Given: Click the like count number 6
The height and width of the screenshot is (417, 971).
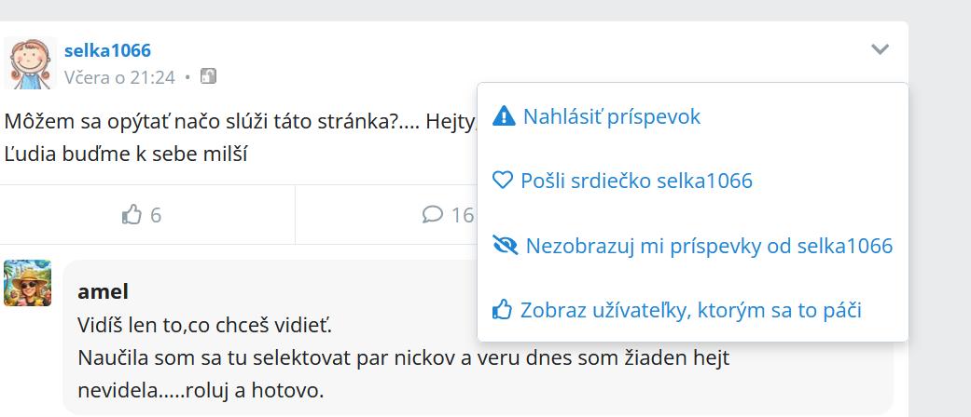Looking at the screenshot, I should click(x=156, y=215).
